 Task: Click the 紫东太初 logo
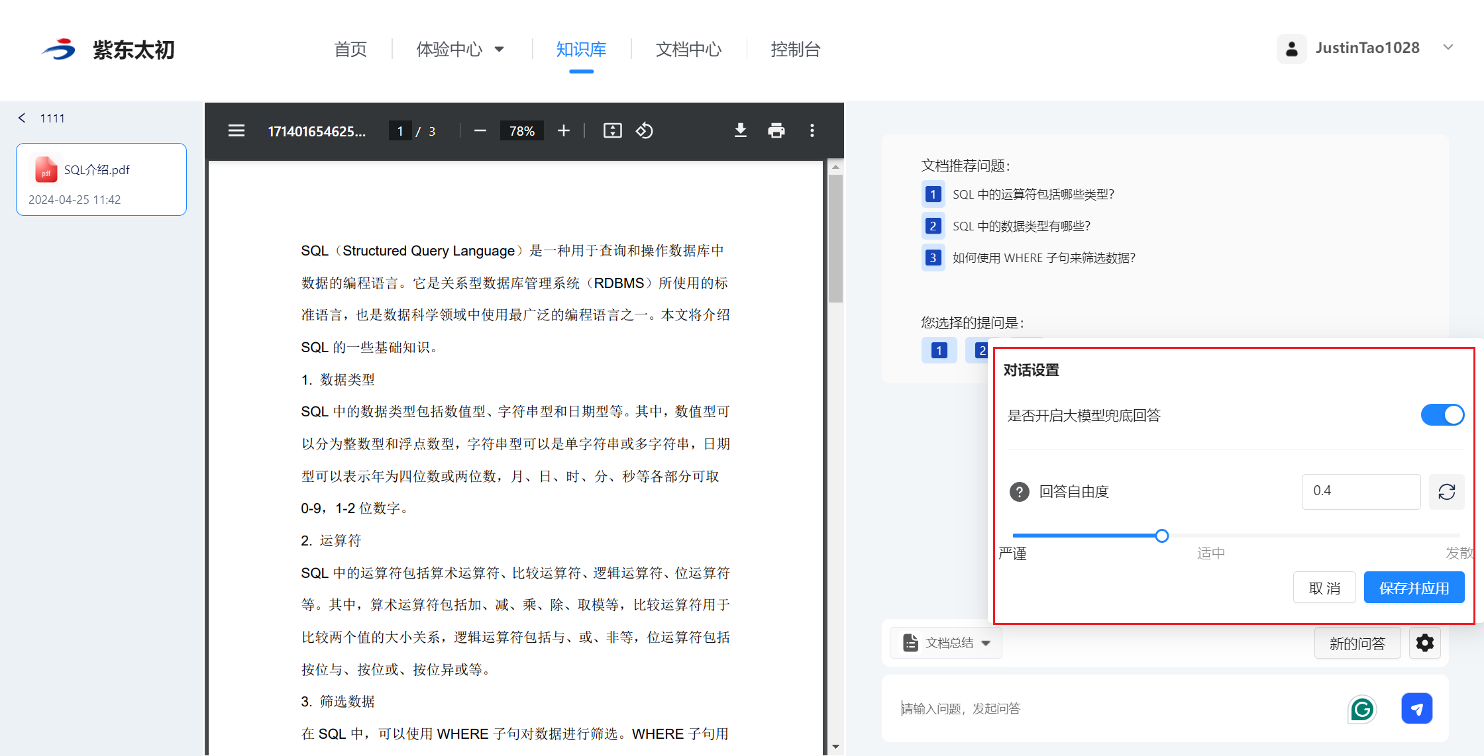[x=108, y=50]
